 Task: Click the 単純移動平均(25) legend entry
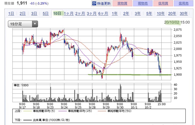point(75,111)
